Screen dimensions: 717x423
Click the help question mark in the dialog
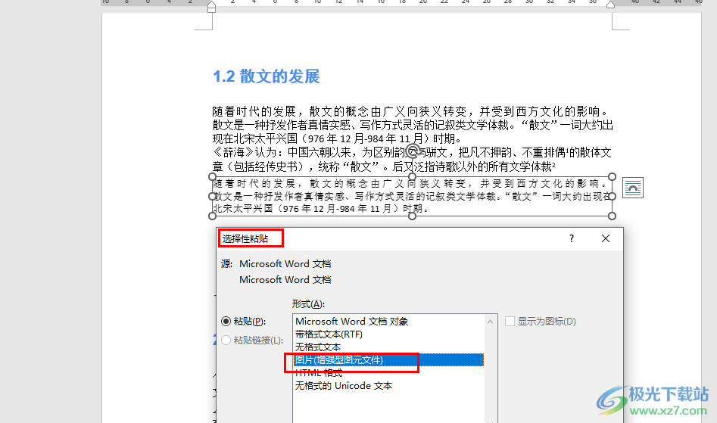(572, 238)
